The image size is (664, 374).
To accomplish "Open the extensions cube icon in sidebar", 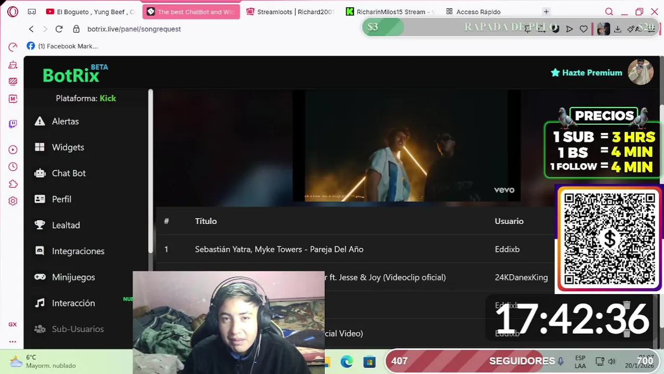I will [13, 184].
